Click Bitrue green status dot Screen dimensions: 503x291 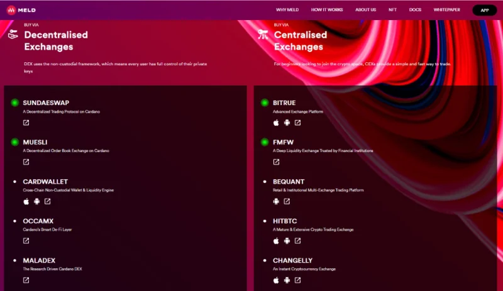[x=265, y=102]
